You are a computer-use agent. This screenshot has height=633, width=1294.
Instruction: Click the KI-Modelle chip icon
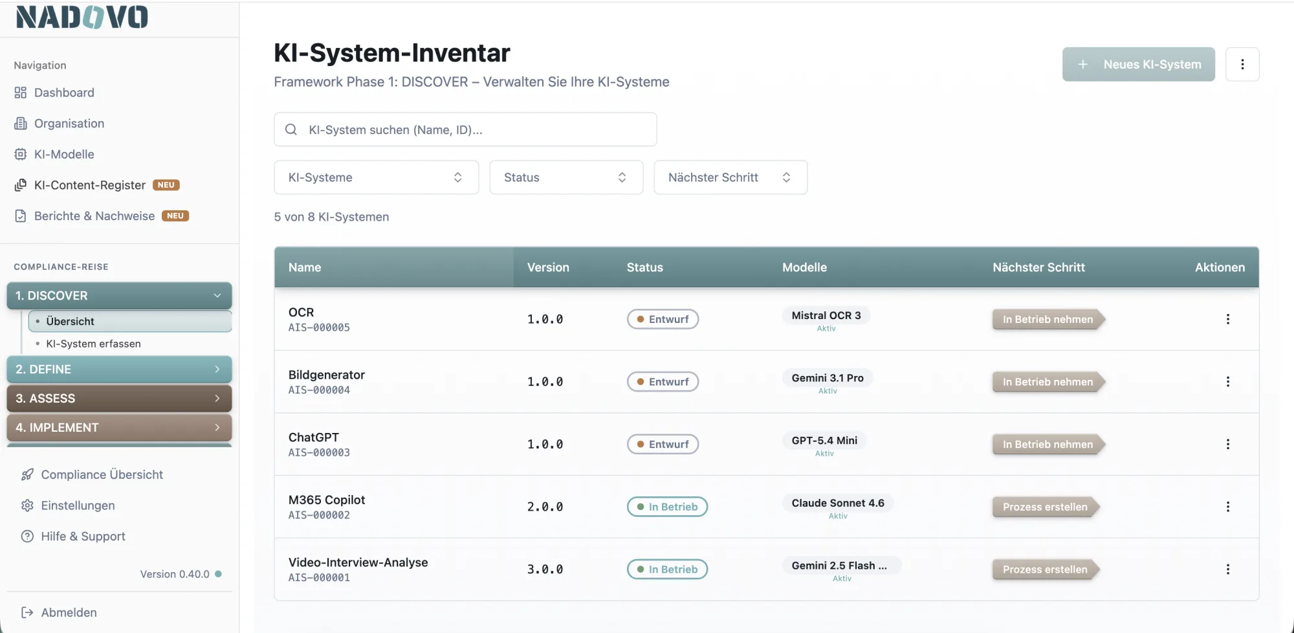(21, 154)
